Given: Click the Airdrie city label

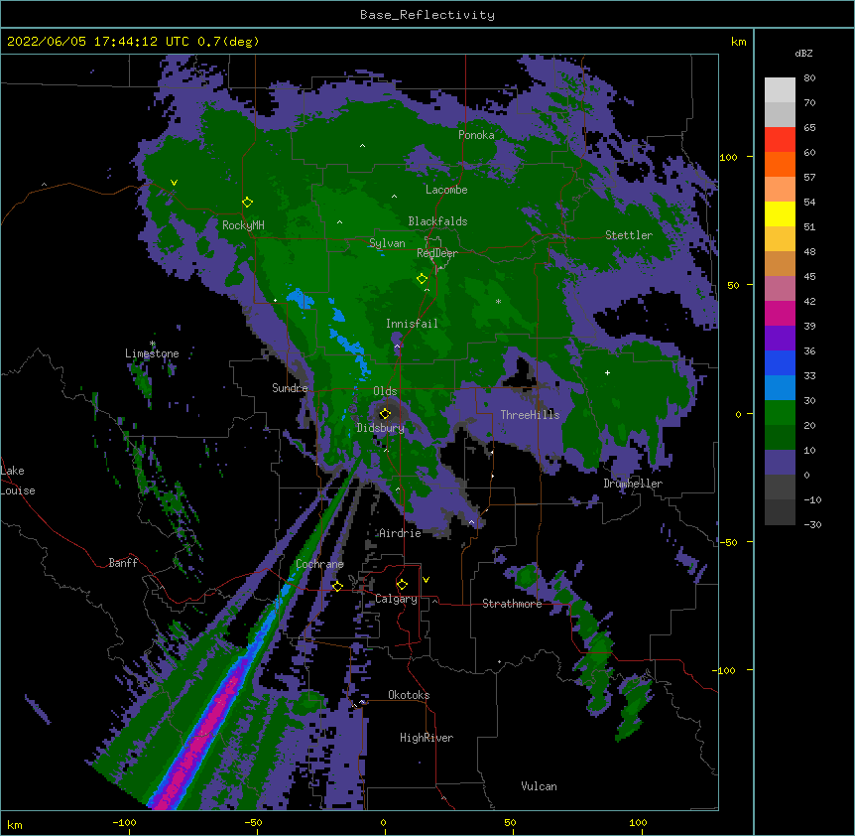Looking at the screenshot, I should [400, 533].
